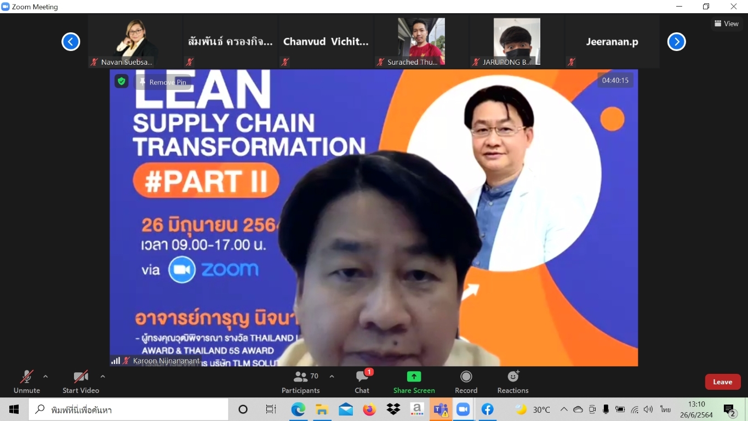Open microphone tray icon
Viewport: 748px width, 421px height.
click(606, 409)
